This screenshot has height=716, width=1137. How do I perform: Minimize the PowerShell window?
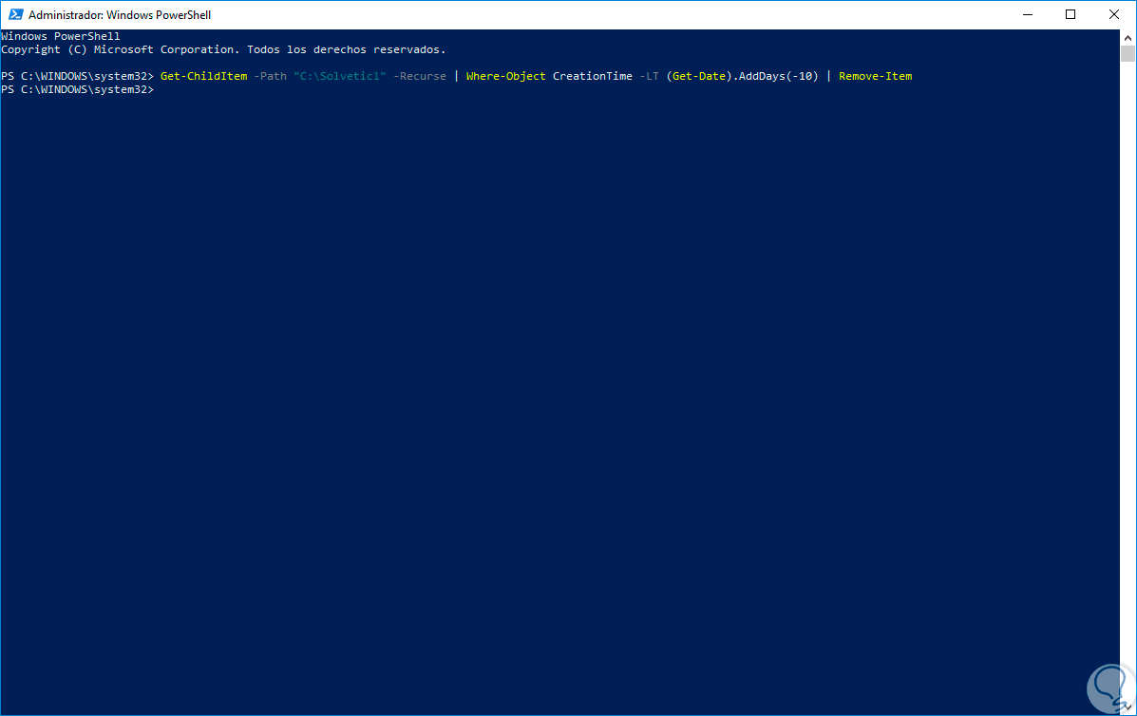pos(1028,14)
